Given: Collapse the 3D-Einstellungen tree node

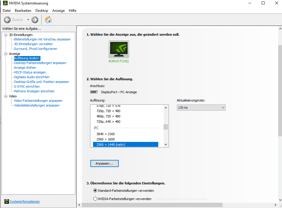Looking at the screenshot, I should [6, 35].
